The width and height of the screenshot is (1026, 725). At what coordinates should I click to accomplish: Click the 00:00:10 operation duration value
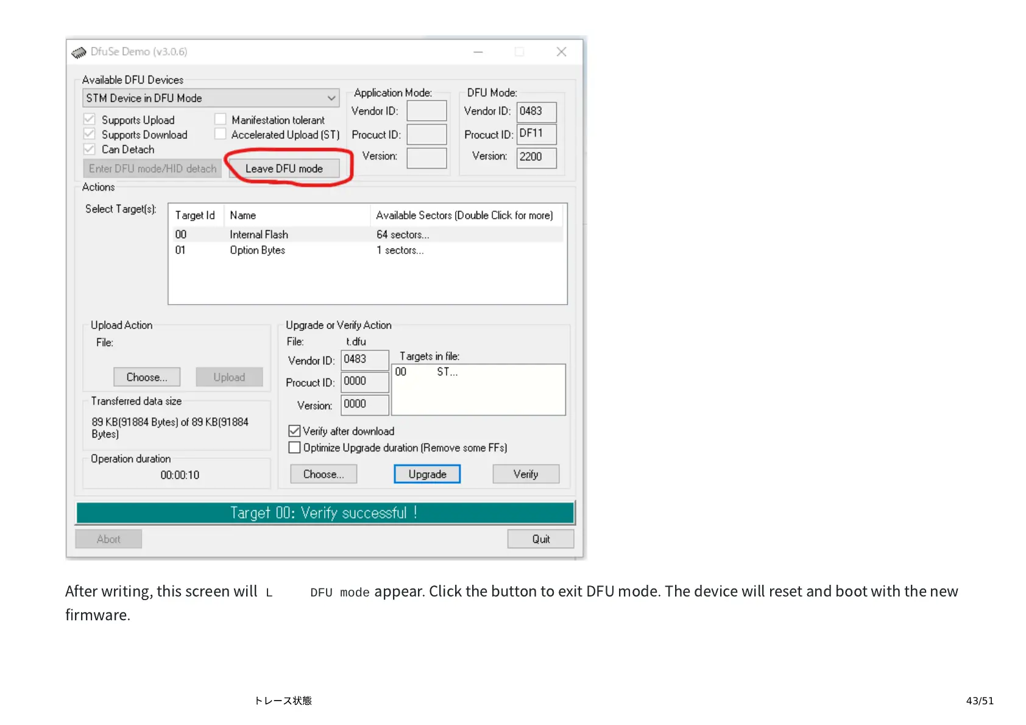[x=180, y=475]
